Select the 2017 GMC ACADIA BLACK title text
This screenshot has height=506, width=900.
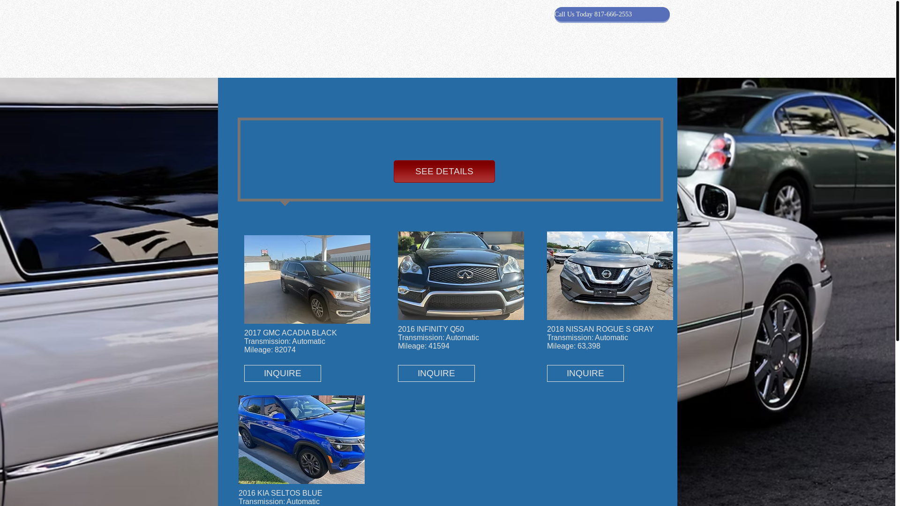click(290, 333)
